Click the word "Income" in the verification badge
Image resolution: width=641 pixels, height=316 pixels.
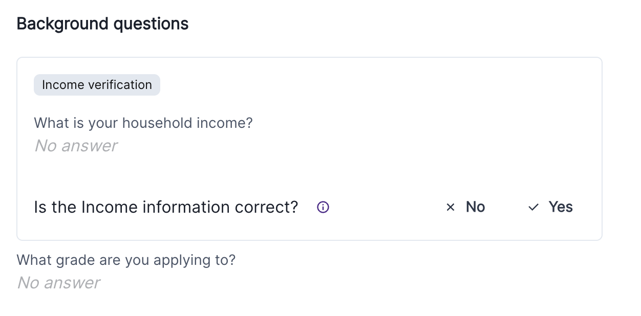coord(62,85)
